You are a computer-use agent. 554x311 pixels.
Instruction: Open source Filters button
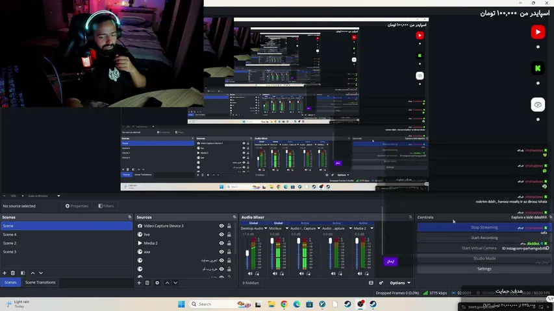(106, 206)
